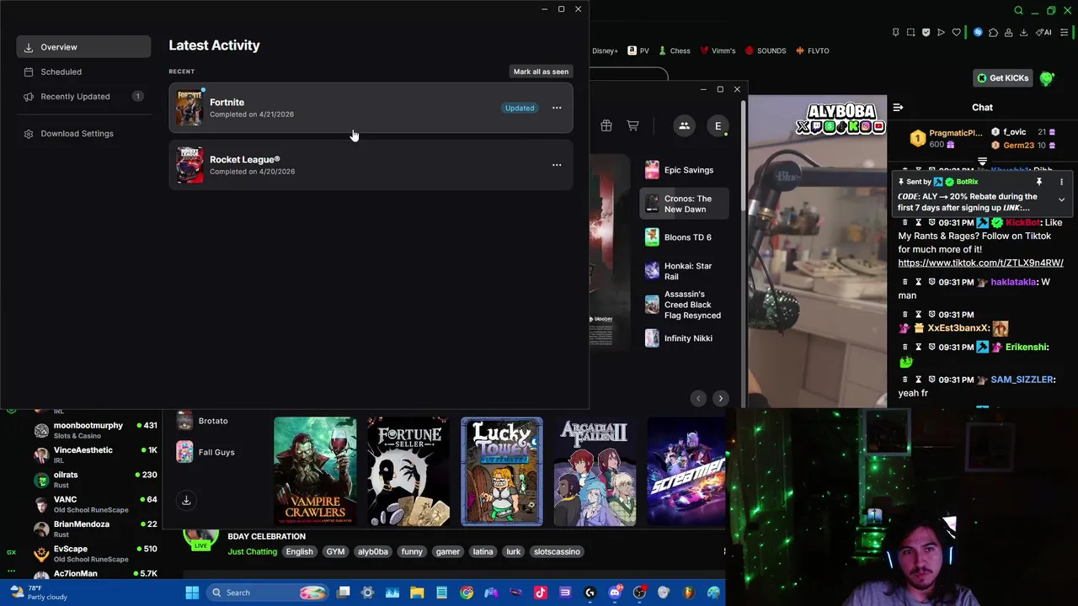1078x606 pixels.
Task: Open the shopping cart in Epic launcher
Action: 632,125
